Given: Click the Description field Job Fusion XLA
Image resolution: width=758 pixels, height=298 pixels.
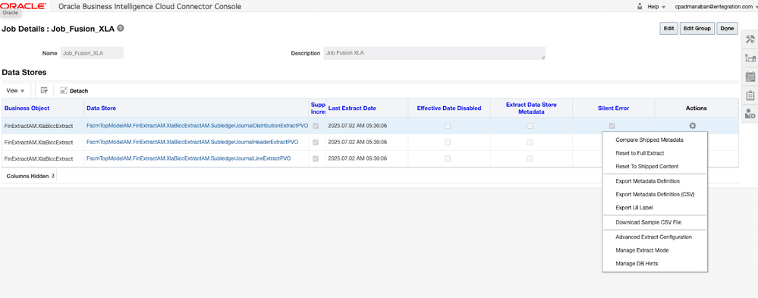Looking at the screenshot, I should [x=434, y=53].
